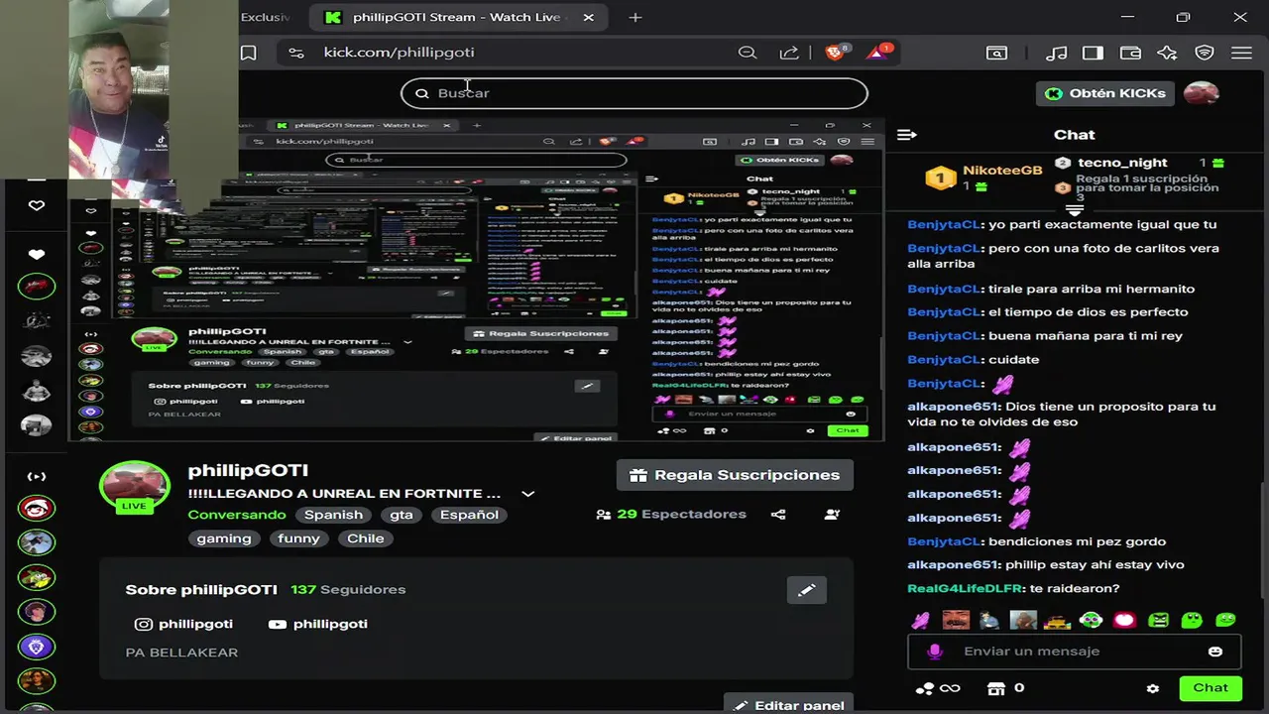Click the Obtén KICKs button
The width and height of the screenshot is (1269, 714).
1105,93
